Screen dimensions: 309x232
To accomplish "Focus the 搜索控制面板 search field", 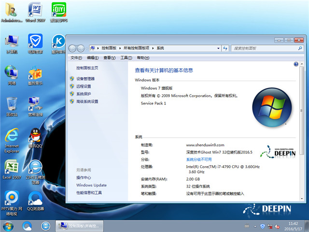I will tap(265, 48).
